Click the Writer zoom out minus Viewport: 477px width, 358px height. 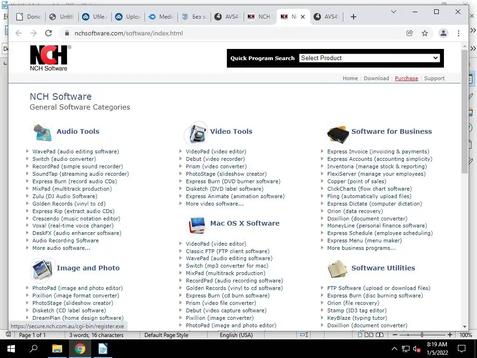[395, 335]
